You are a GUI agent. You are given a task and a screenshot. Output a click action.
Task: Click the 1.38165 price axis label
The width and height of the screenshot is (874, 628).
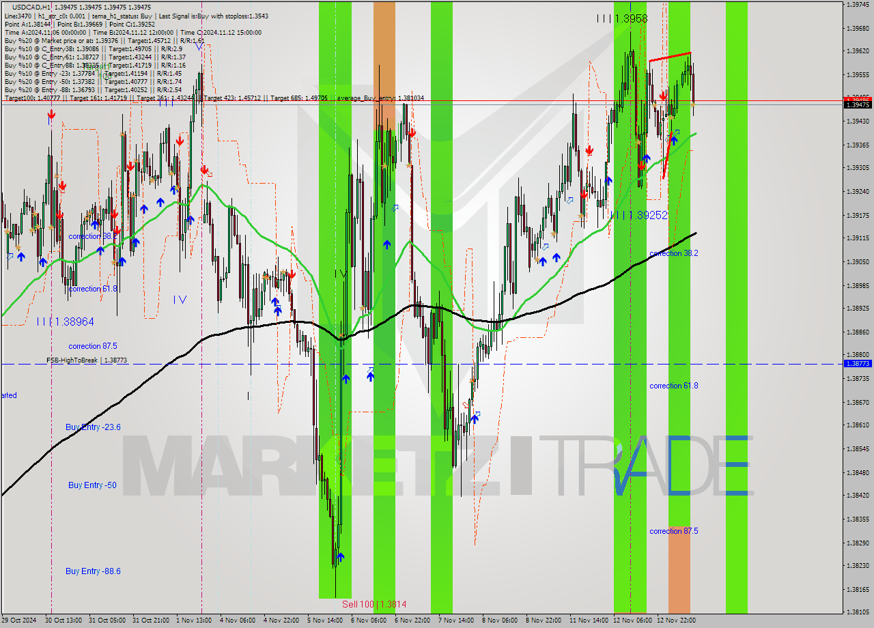coord(858,589)
